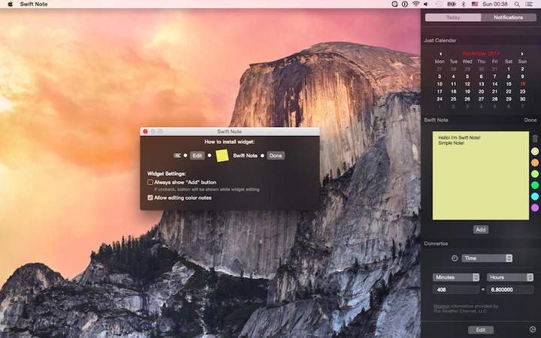Enable Always show "Add" button checkbox
Viewport: 541px width, 338px height.
pyautogui.click(x=150, y=182)
